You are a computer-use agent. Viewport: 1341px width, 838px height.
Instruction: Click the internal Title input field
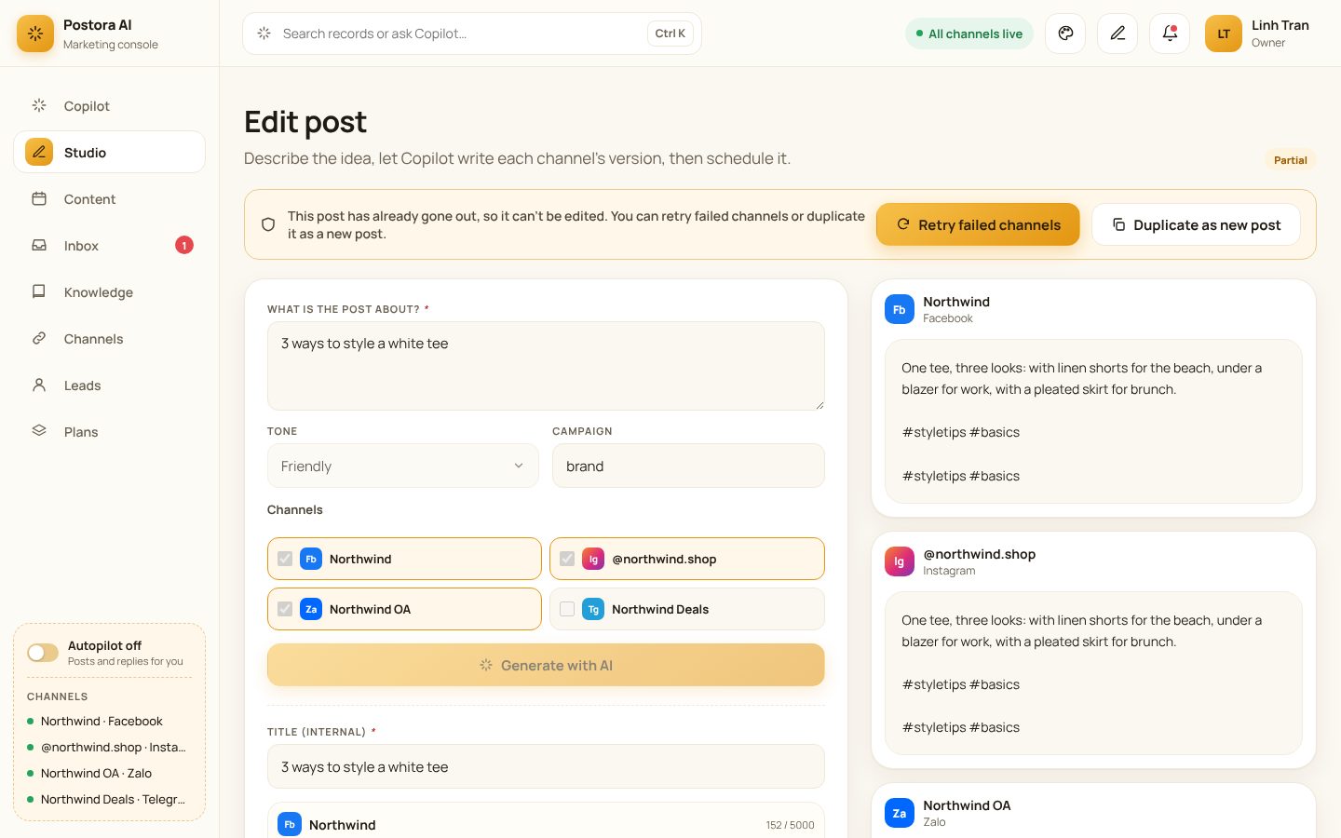(x=546, y=766)
